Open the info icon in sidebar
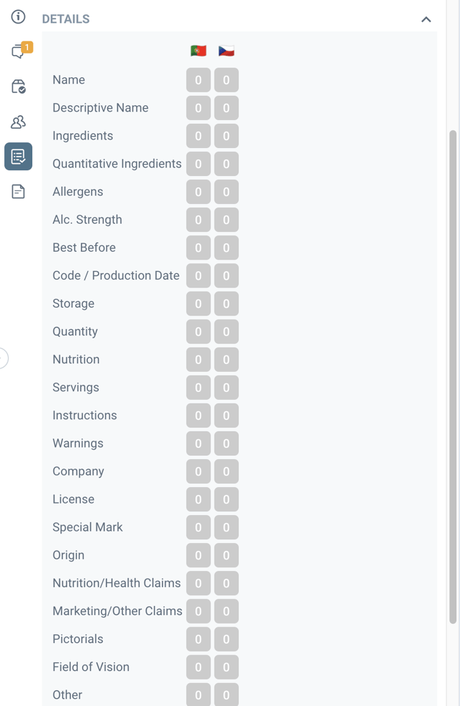 click(18, 16)
